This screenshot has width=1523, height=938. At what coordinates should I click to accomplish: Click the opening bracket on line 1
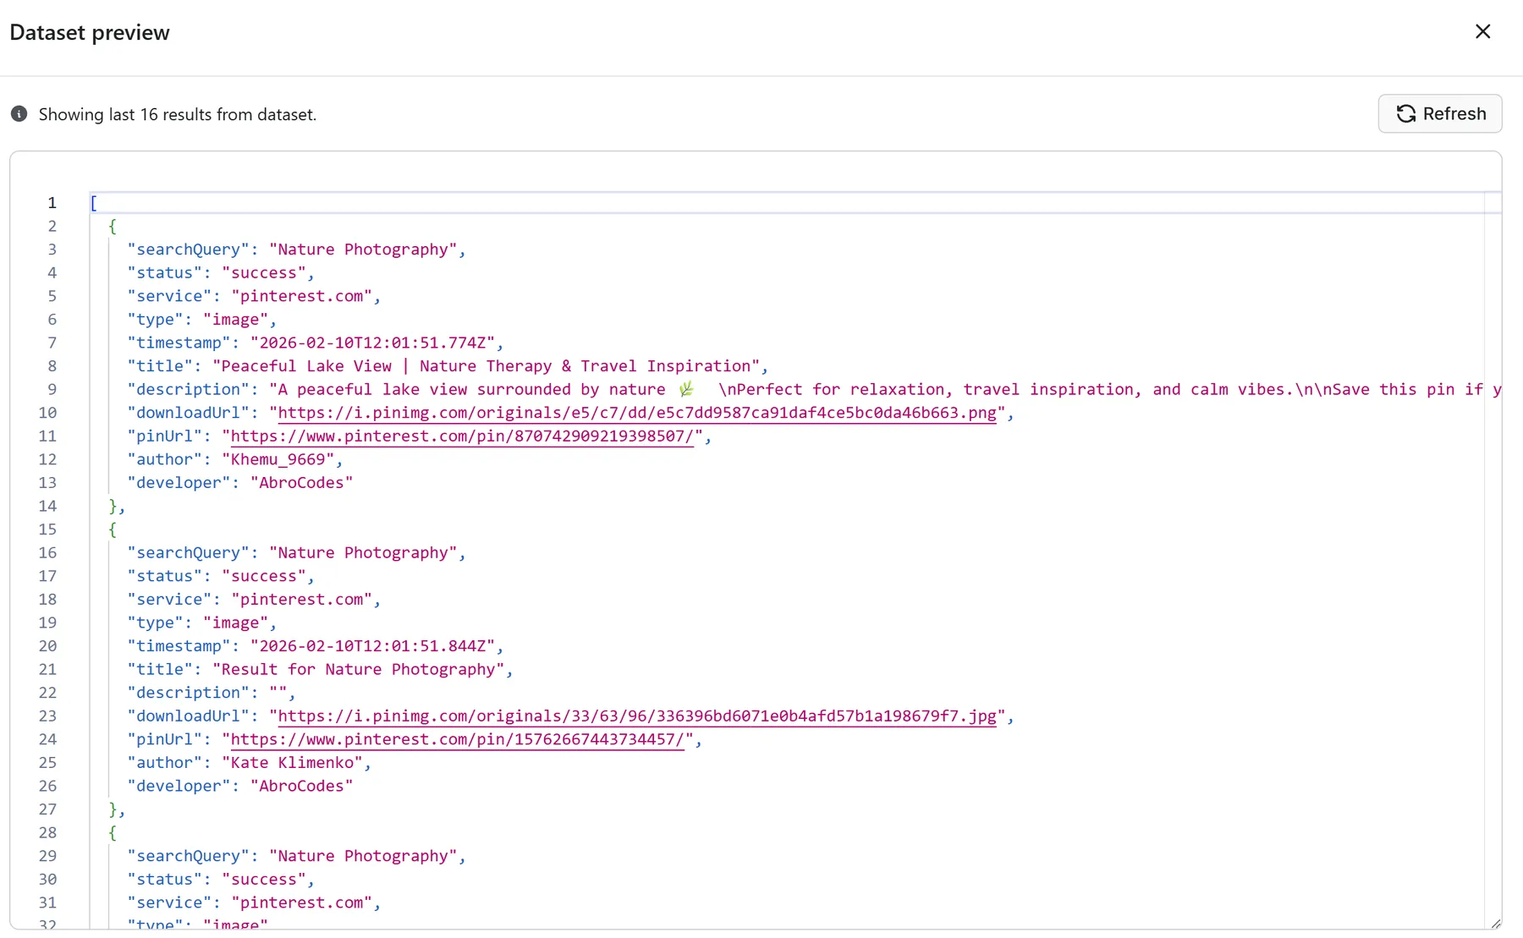[x=94, y=203]
